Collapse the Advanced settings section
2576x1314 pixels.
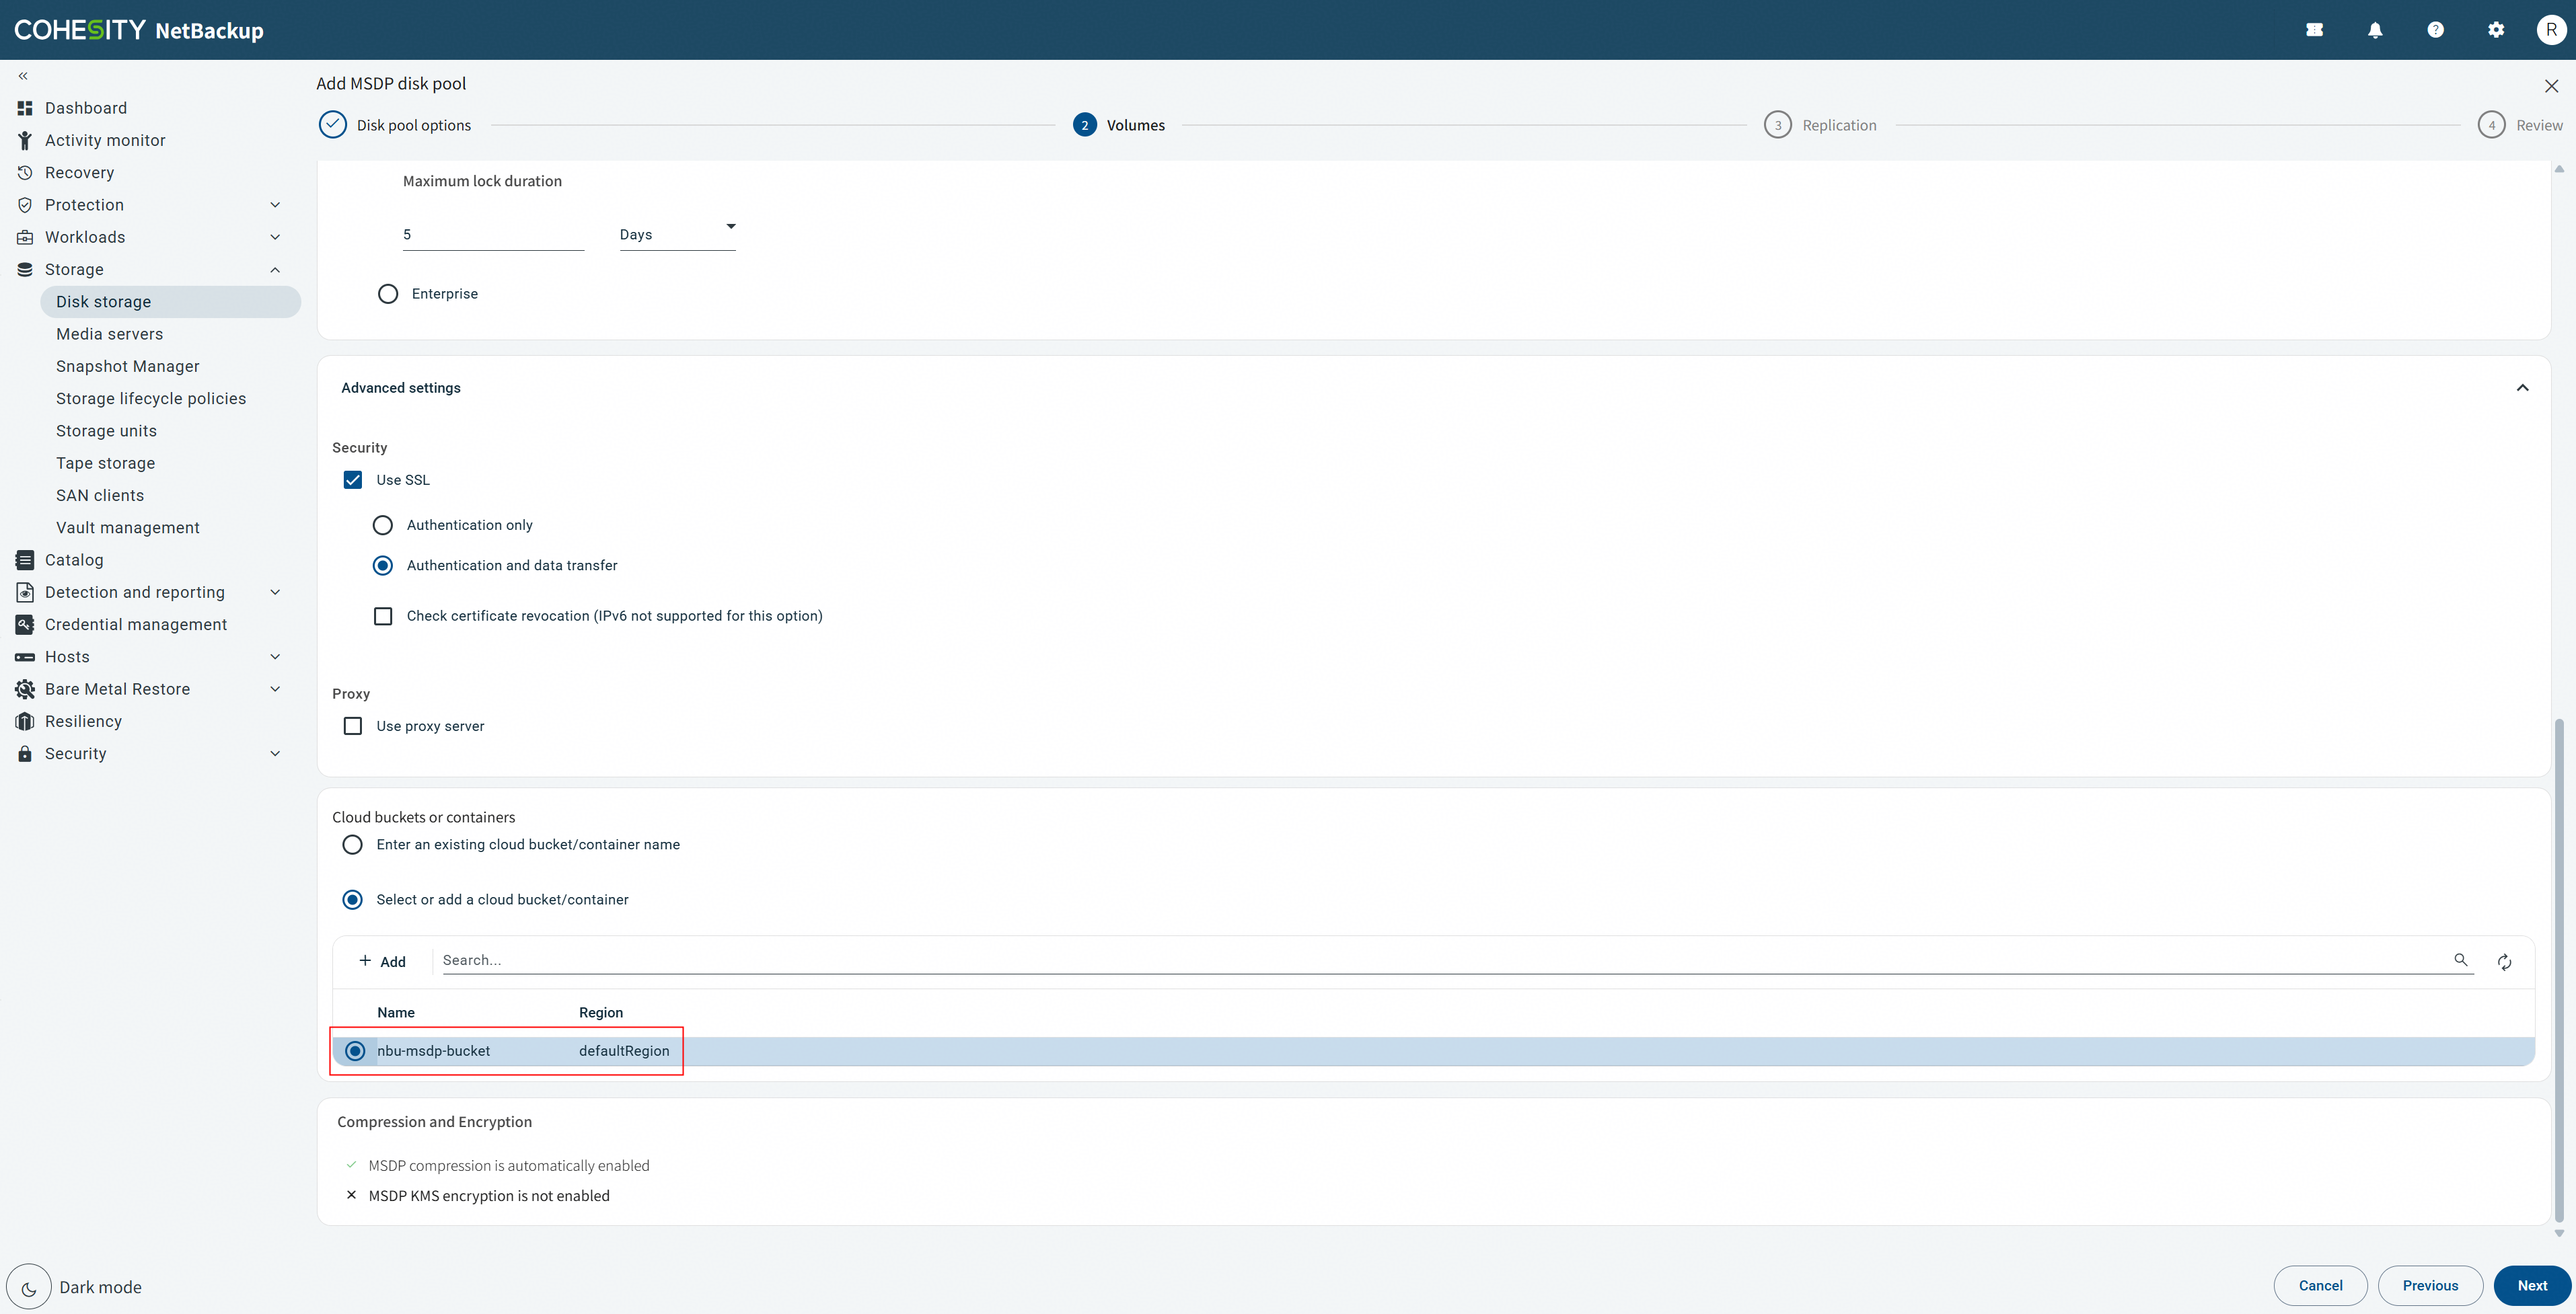coord(2522,388)
